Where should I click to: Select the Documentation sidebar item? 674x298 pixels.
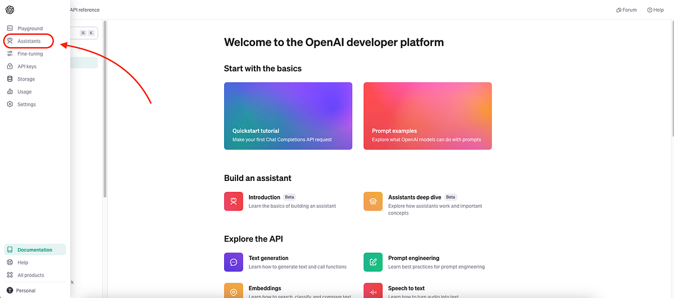[35, 250]
